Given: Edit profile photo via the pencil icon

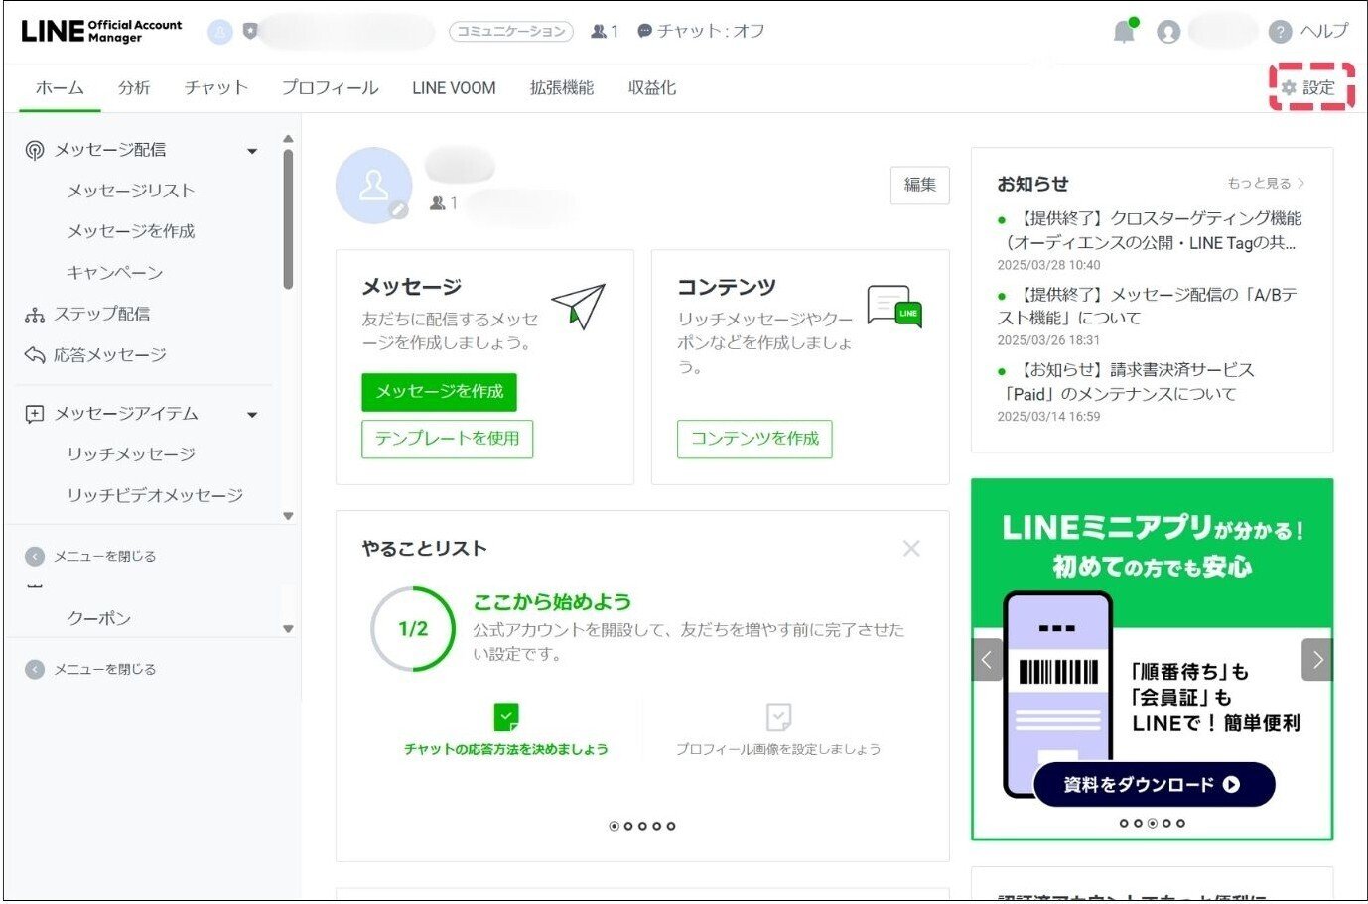Looking at the screenshot, I should point(401,211).
